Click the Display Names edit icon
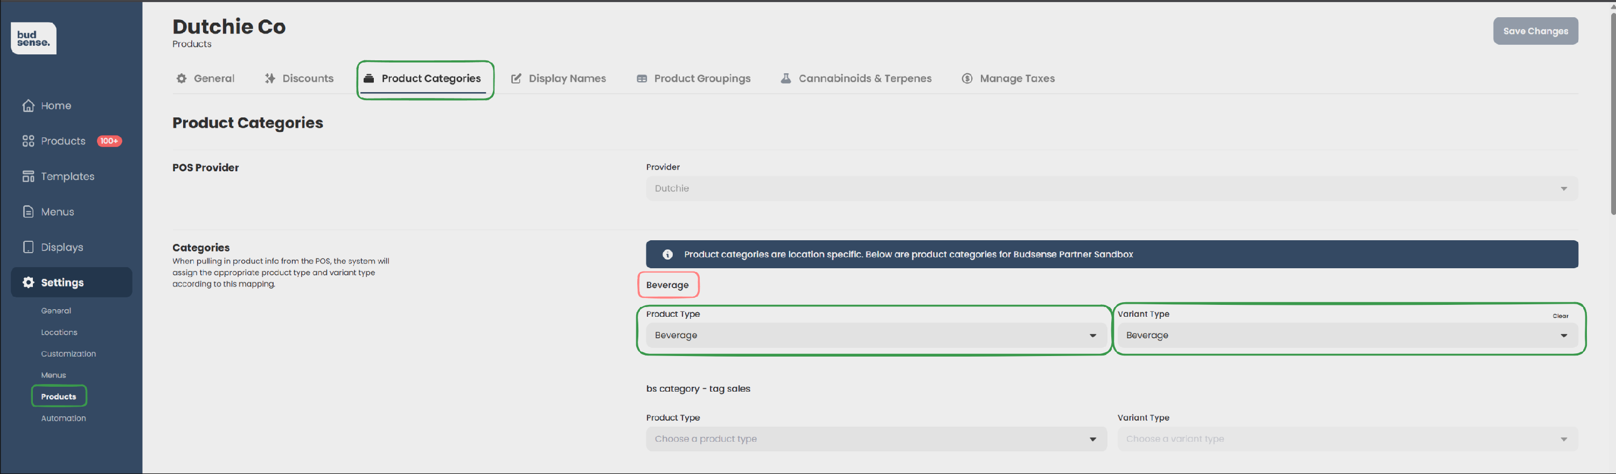The width and height of the screenshot is (1616, 474). coord(516,79)
